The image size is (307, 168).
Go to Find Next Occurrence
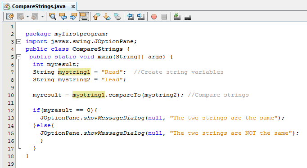coord(73,17)
